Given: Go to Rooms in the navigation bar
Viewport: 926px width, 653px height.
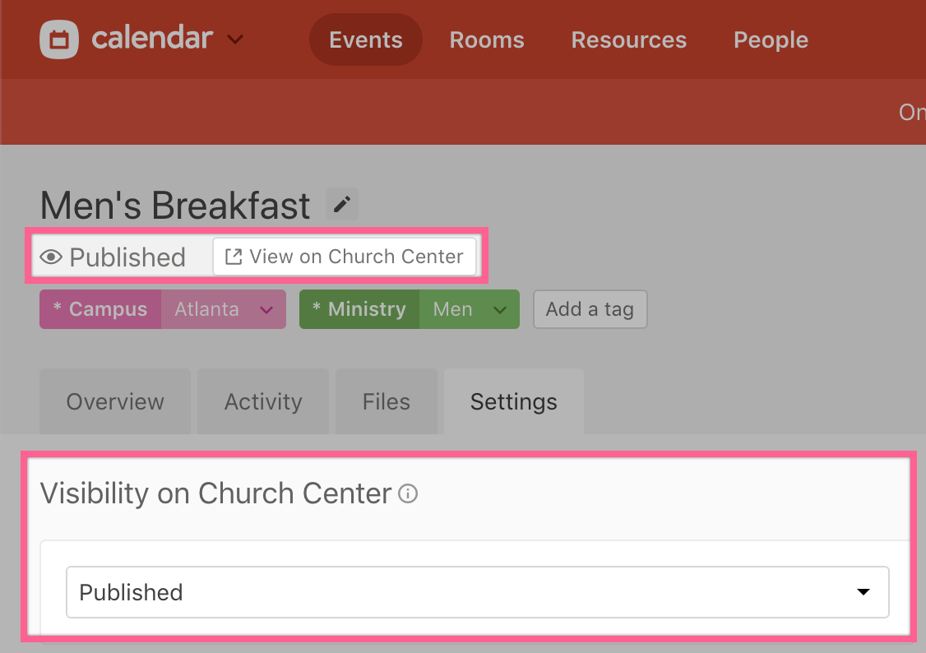Looking at the screenshot, I should click(487, 39).
